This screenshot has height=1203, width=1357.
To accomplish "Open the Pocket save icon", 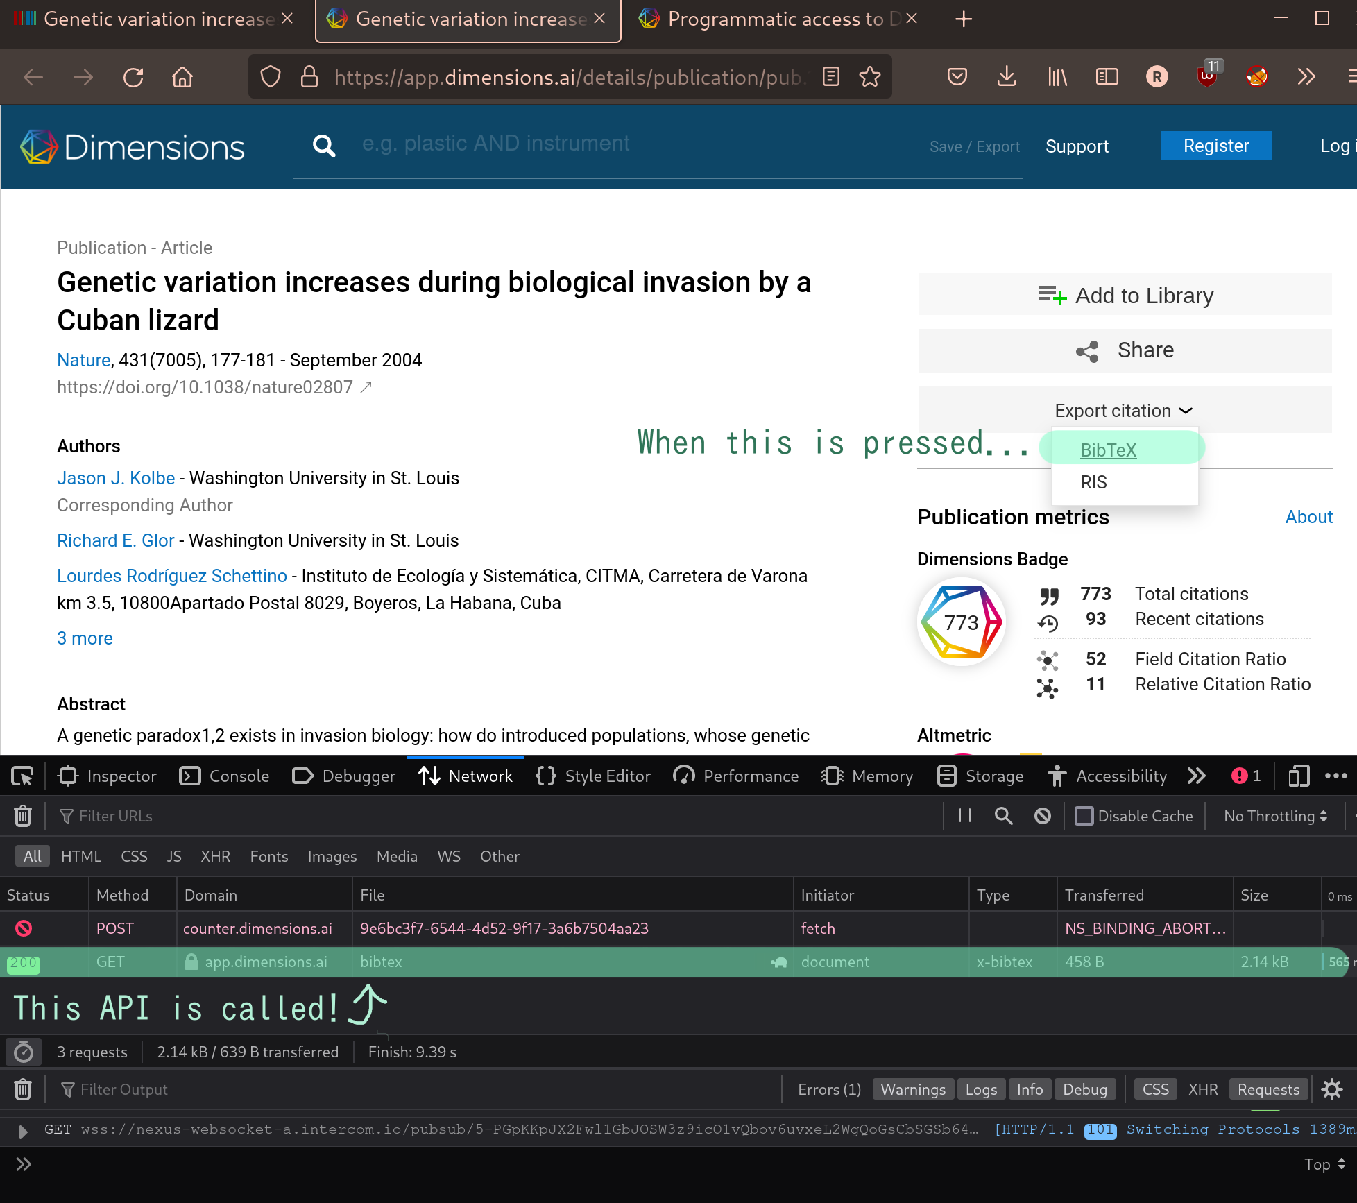I will (x=957, y=76).
